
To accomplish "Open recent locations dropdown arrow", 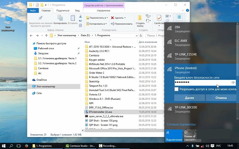I will (42, 36).
